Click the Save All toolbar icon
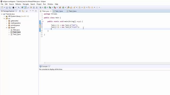170x95 pixels. coord(10,7)
